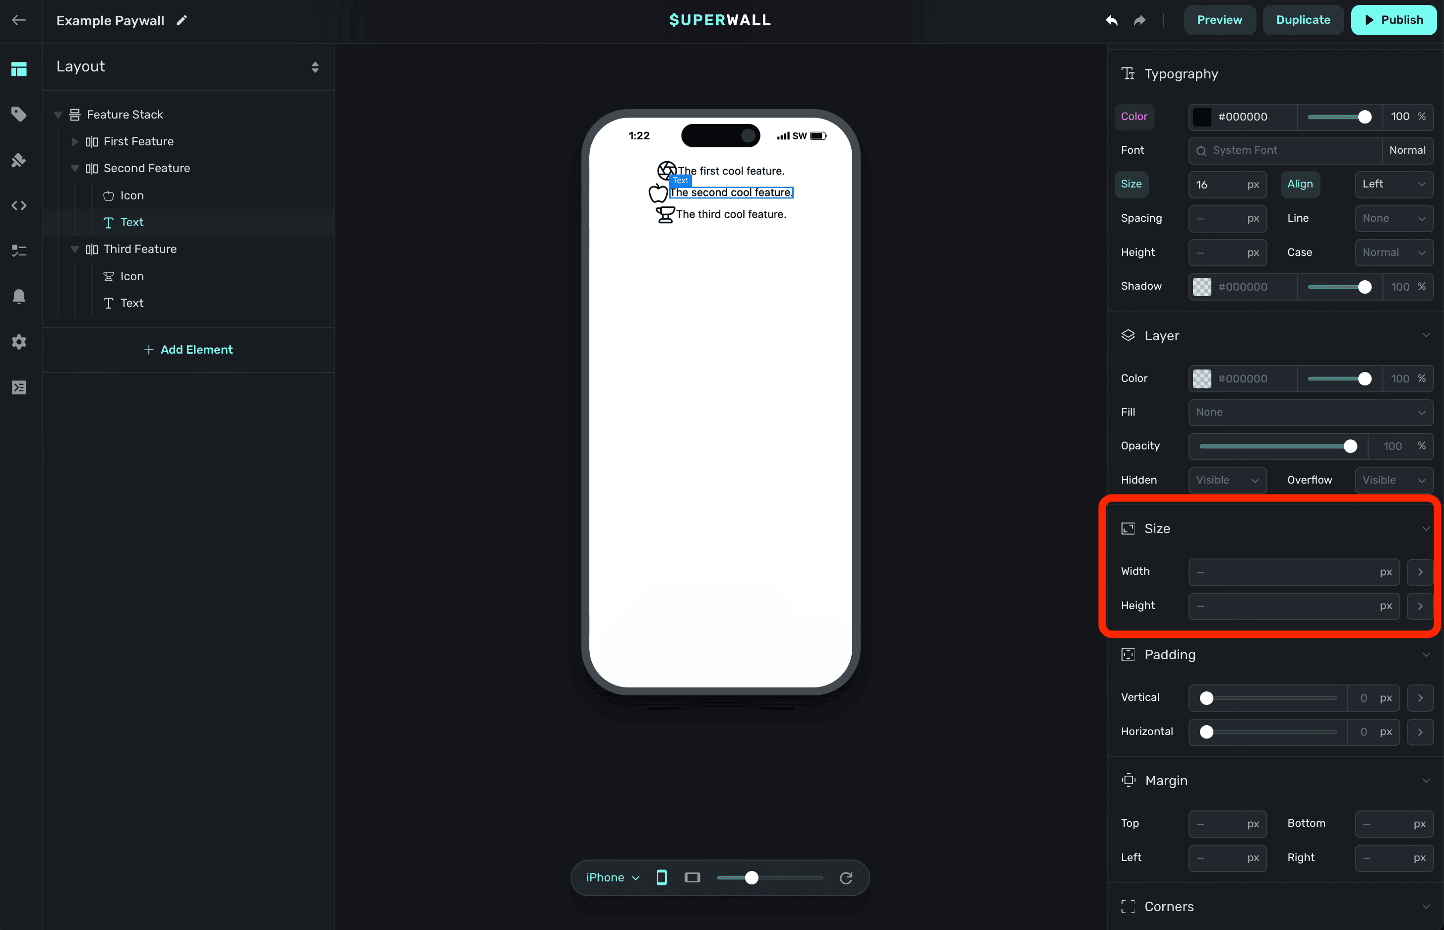Open the notifications bell sidebar icon
The height and width of the screenshot is (930, 1444).
click(x=19, y=296)
